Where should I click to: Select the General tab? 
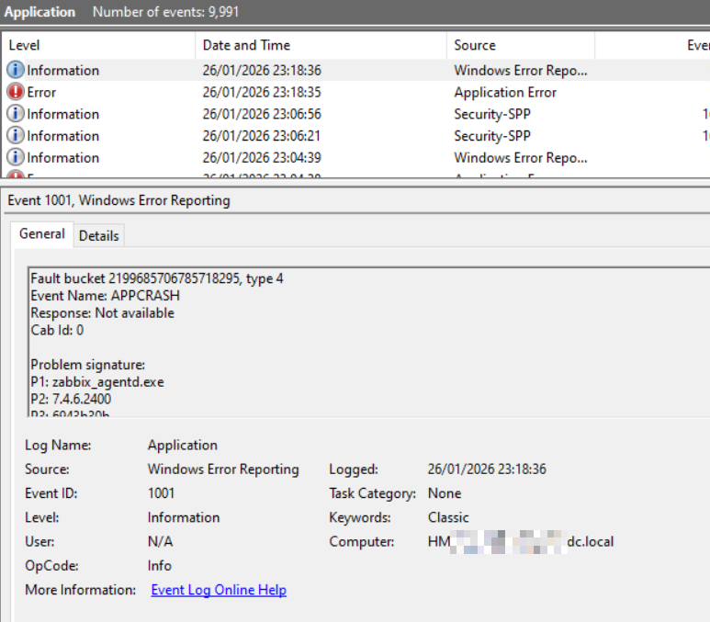tap(42, 234)
